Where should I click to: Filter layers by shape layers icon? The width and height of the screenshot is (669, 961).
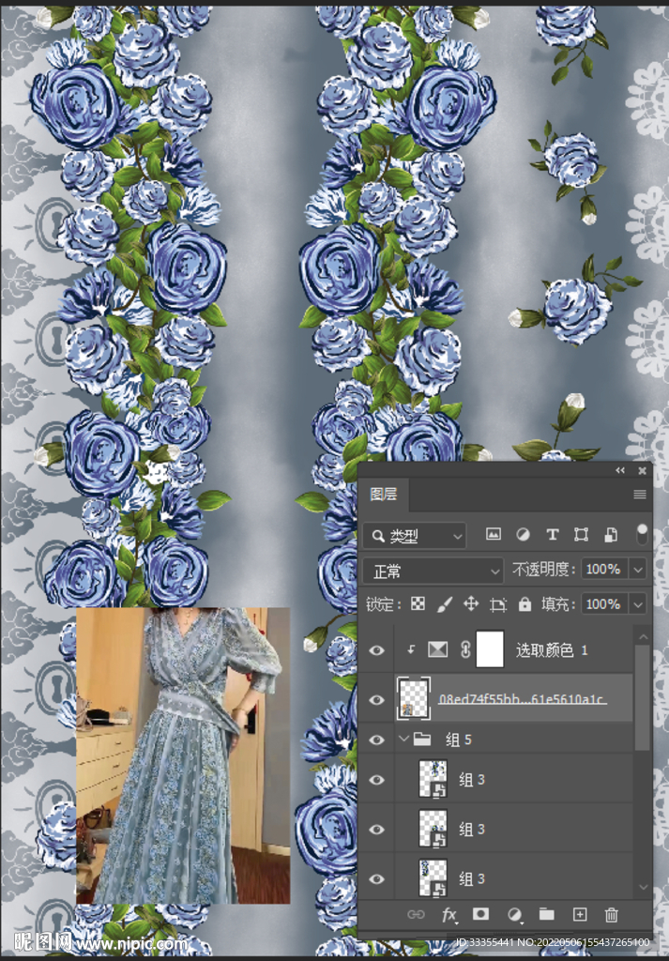tap(582, 534)
